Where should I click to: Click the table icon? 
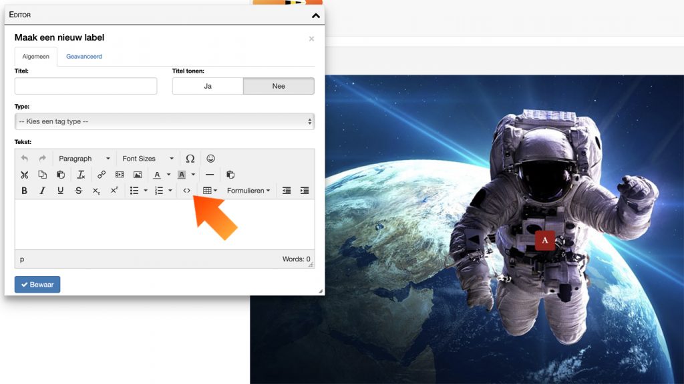click(207, 191)
